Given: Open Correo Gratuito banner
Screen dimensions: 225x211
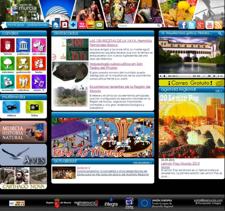Looking at the screenshot, I should (192, 83).
